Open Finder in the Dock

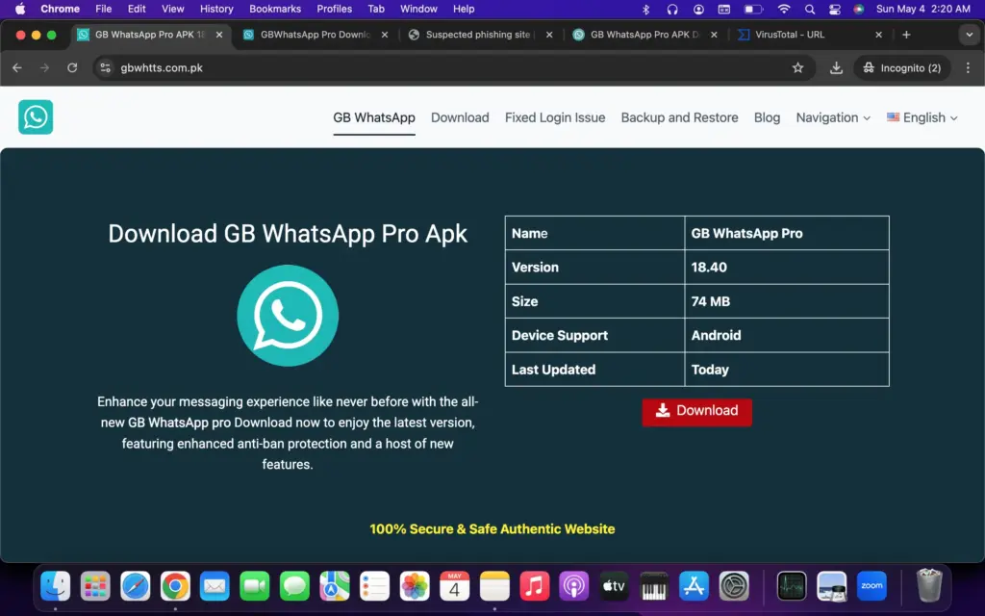pos(55,586)
